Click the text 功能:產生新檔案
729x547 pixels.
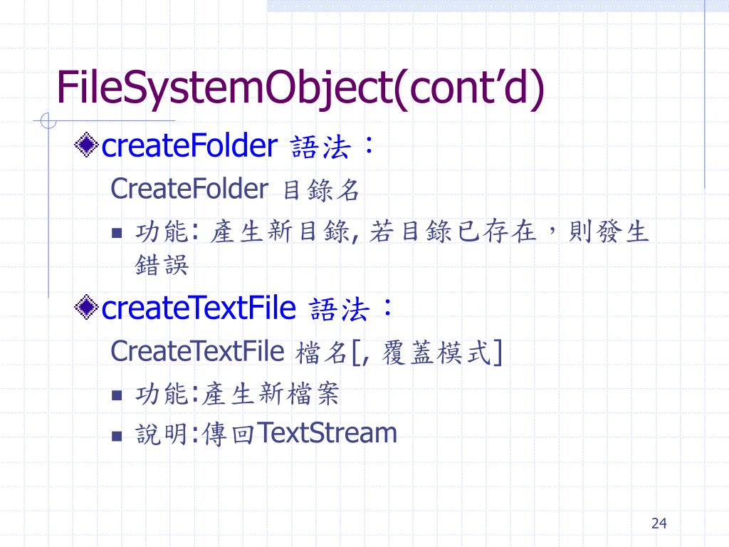tap(238, 394)
